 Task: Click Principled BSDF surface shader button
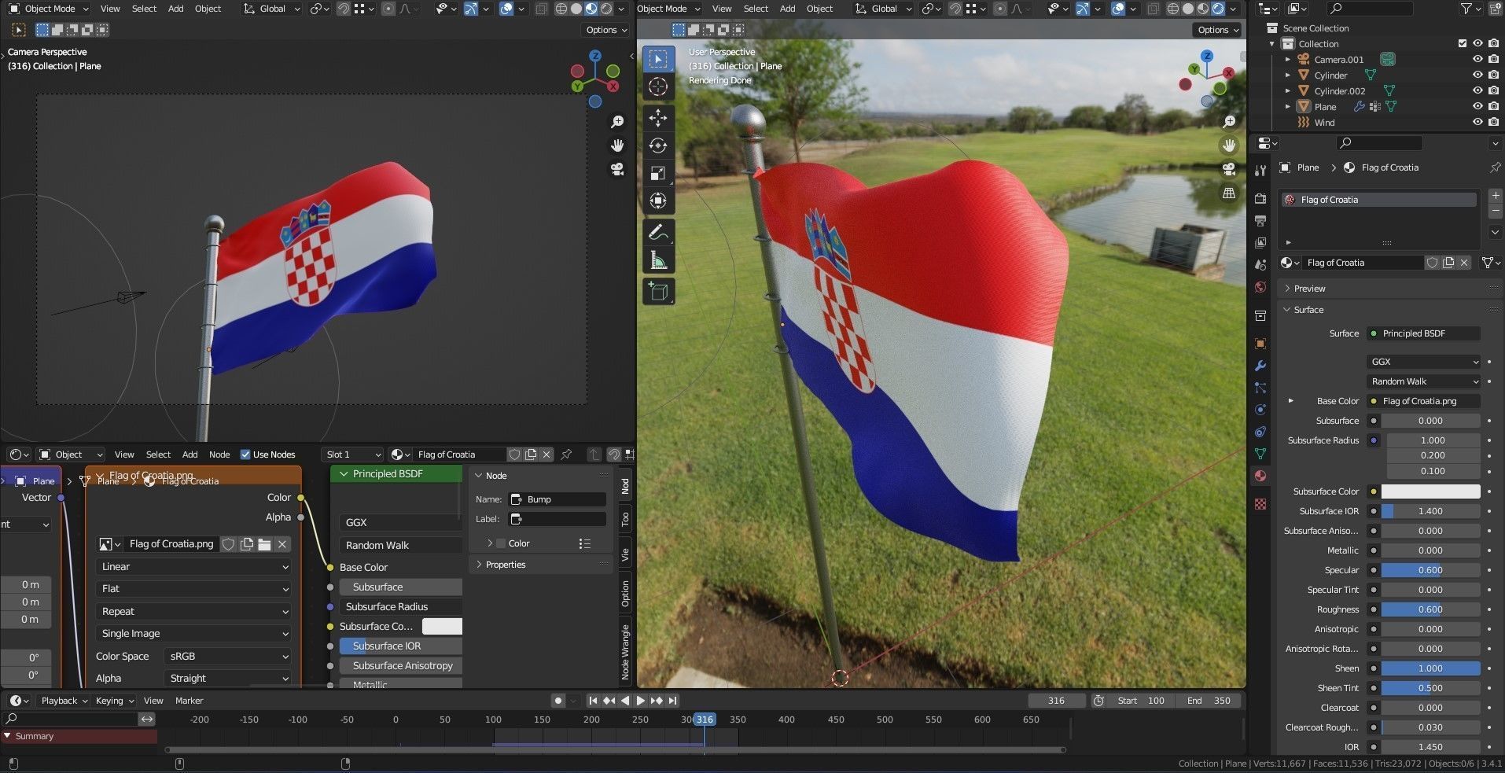click(1423, 333)
